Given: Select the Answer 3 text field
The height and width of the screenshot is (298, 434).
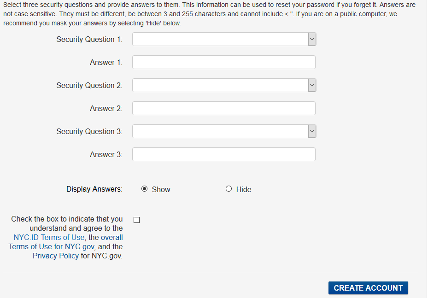Looking at the screenshot, I should (x=223, y=154).
